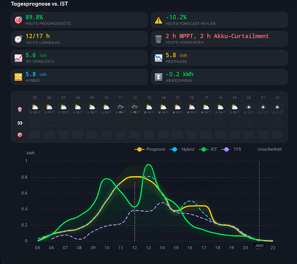Click the rising chart icon beside IST-Vergleich
Image resolution: width=297 pixels, height=264 pixels.
[19, 58]
